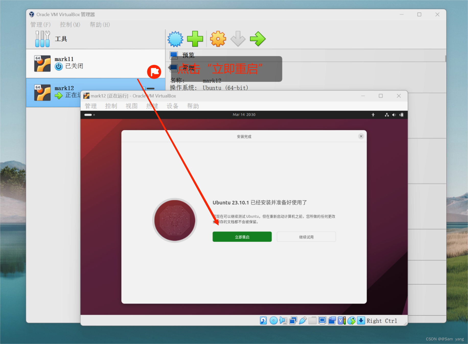Click the shared folders status icon
This screenshot has width=468, height=344.
click(312, 320)
